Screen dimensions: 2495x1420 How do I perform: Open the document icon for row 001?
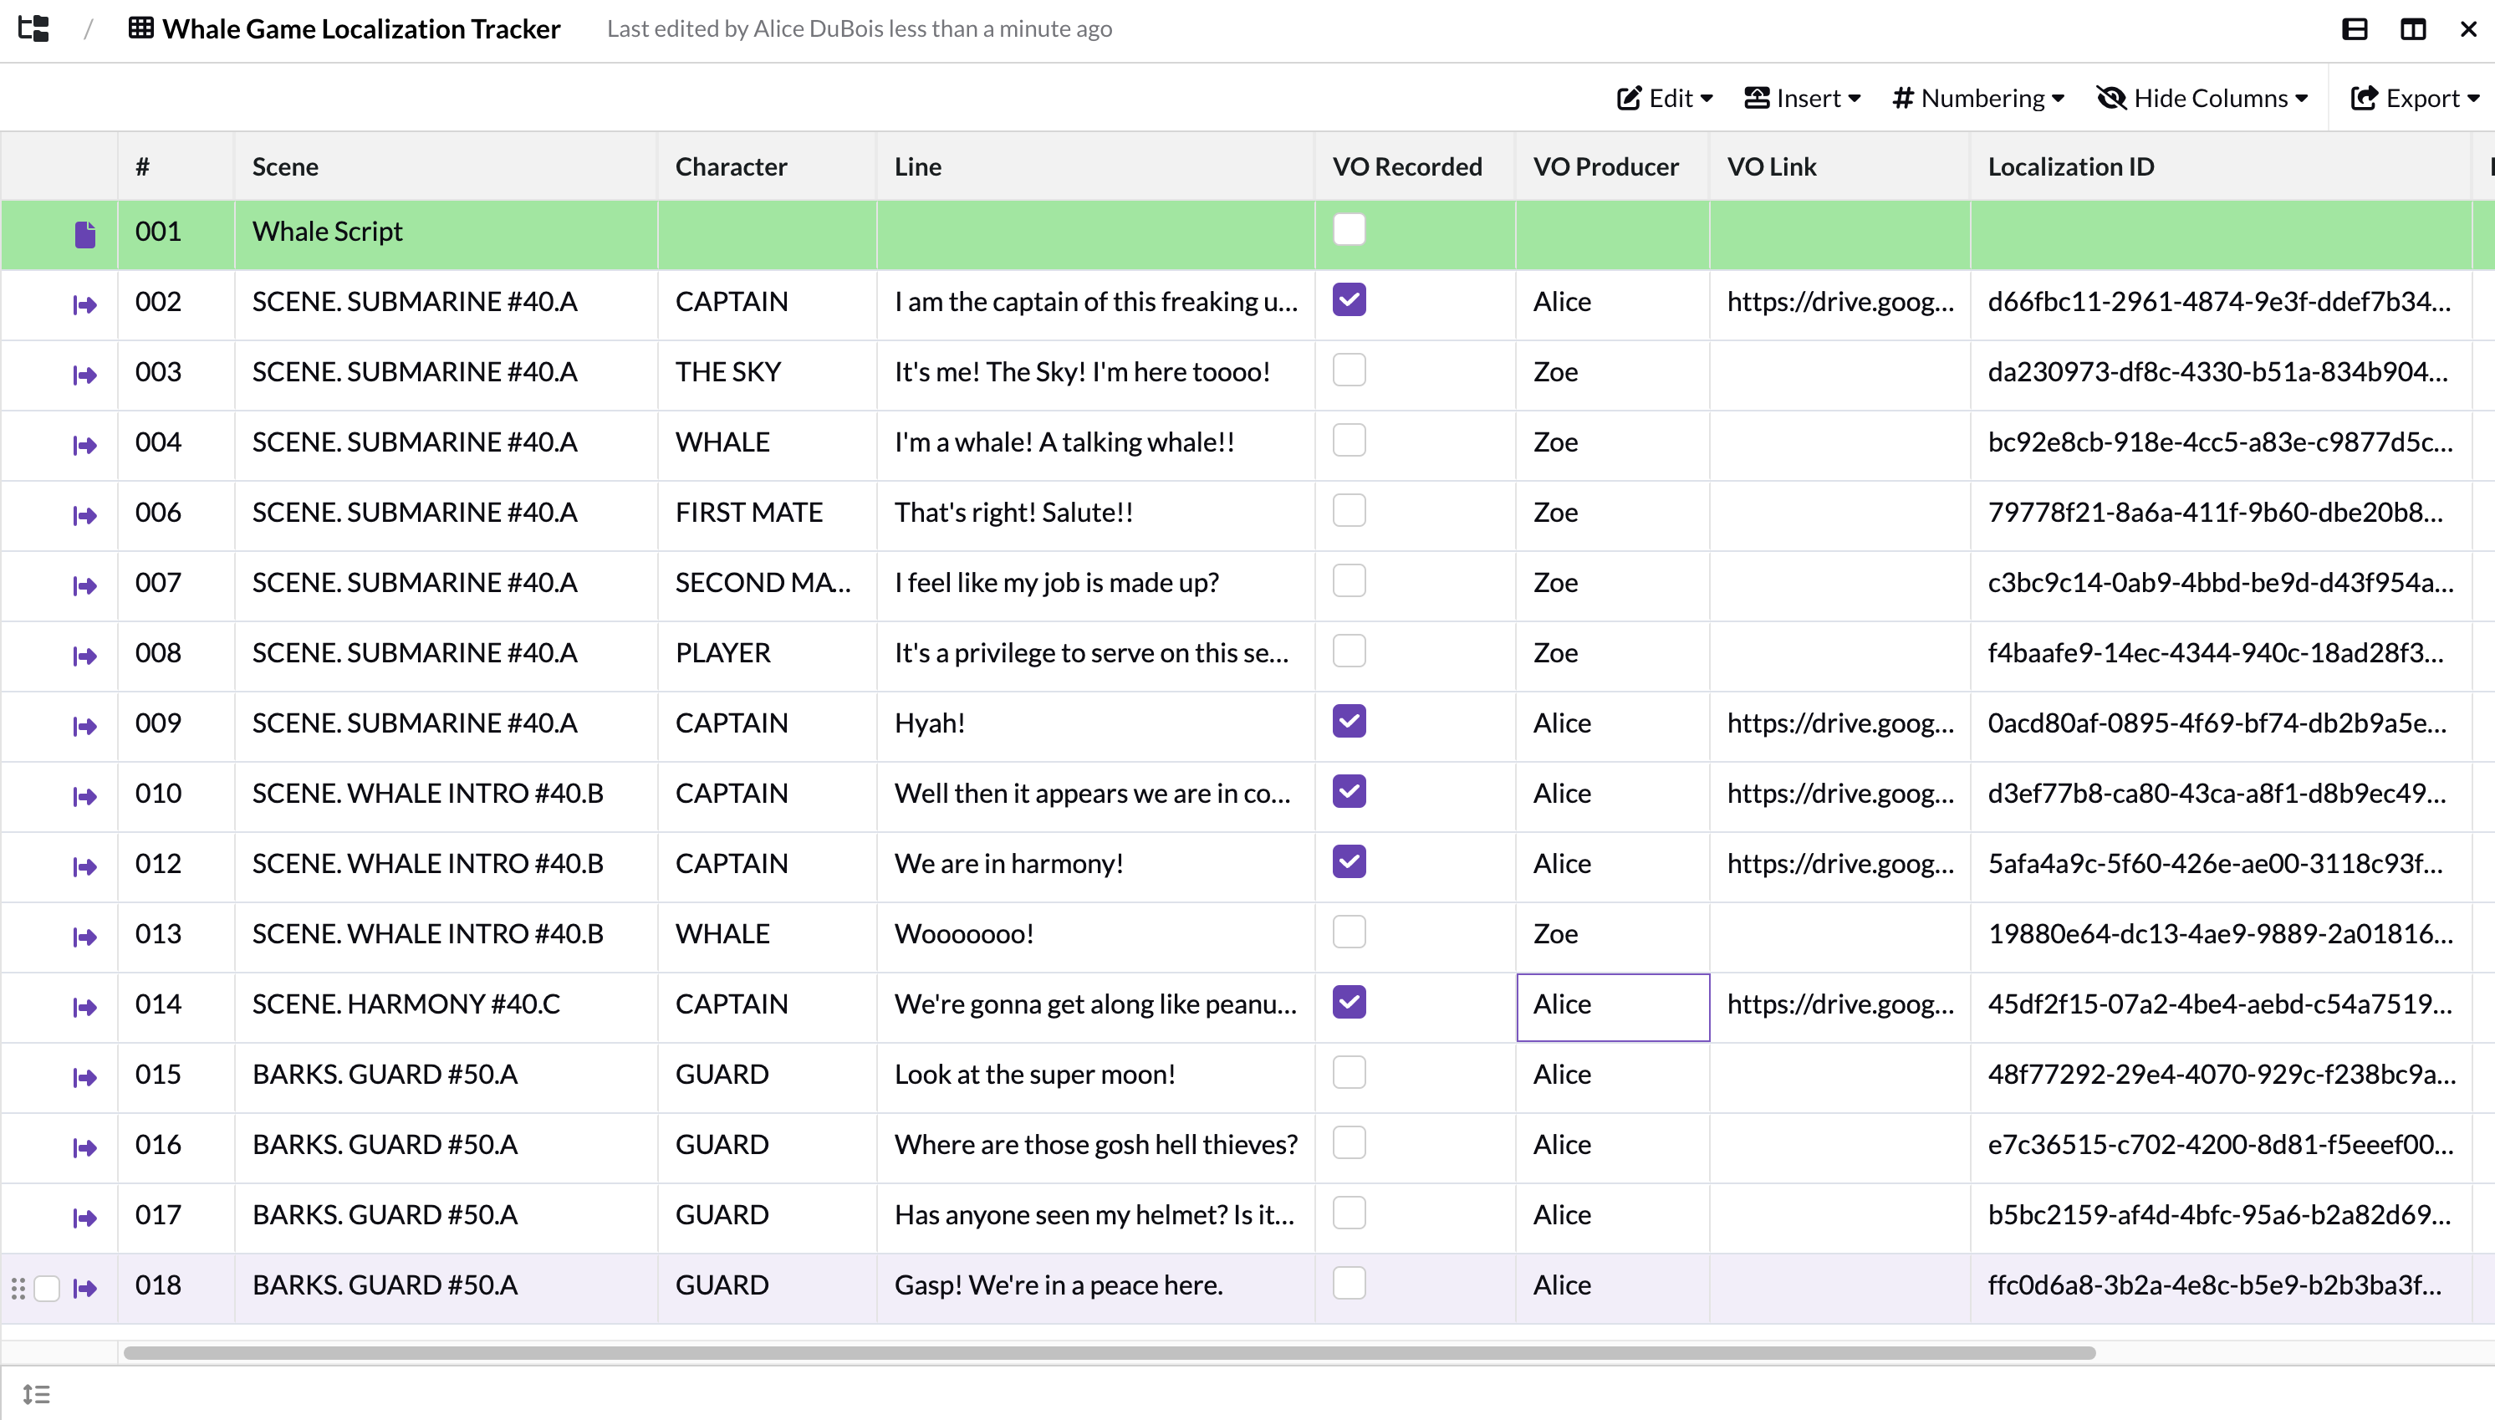coord(84,234)
